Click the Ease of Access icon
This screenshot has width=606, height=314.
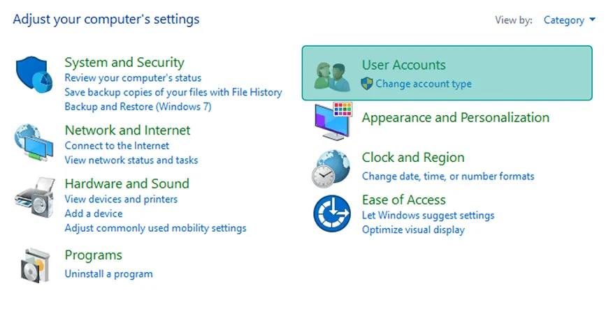tap(331, 214)
